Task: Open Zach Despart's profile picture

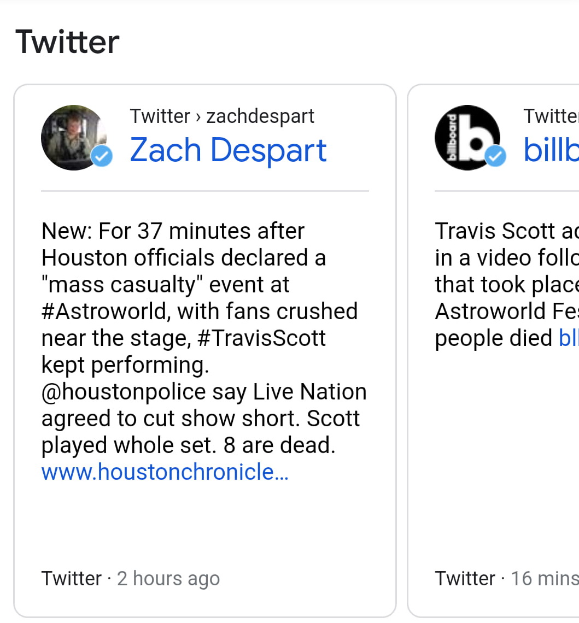Action: [73, 137]
